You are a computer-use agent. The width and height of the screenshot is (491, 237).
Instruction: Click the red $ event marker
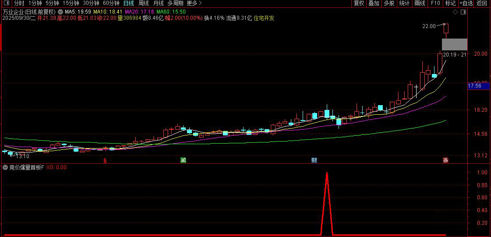click(106, 161)
